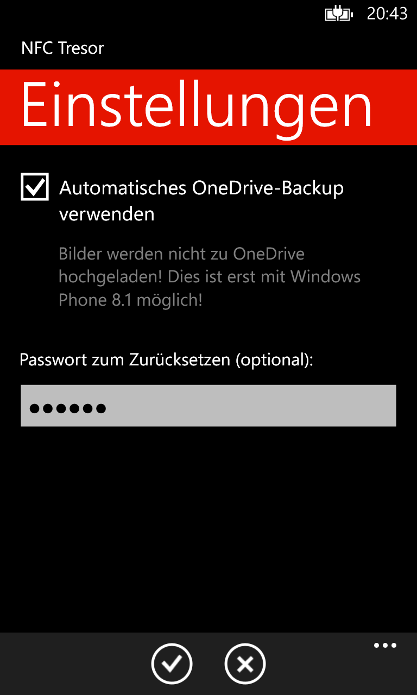Click the word 'verwenden' of checkbox label
Image resolution: width=417 pixels, height=695 pixels.
pos(106,214)
